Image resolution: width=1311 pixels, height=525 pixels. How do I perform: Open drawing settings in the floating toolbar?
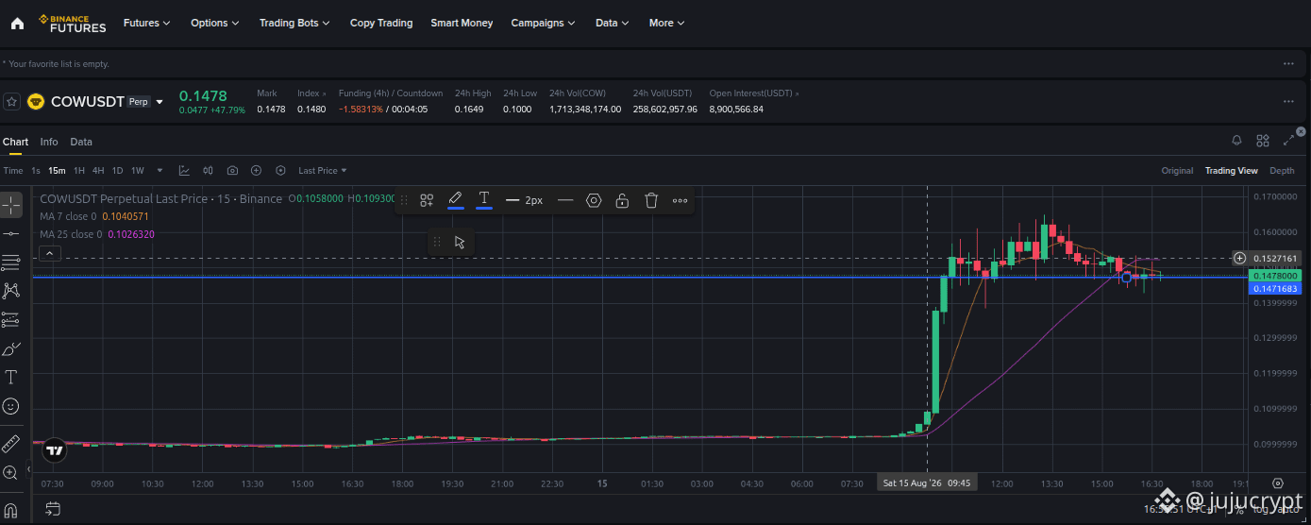pyautogui.click(x=594, y=200)
